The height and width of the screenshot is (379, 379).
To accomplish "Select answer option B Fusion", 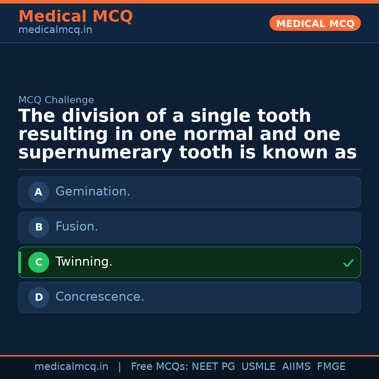I will click(189, 227).
